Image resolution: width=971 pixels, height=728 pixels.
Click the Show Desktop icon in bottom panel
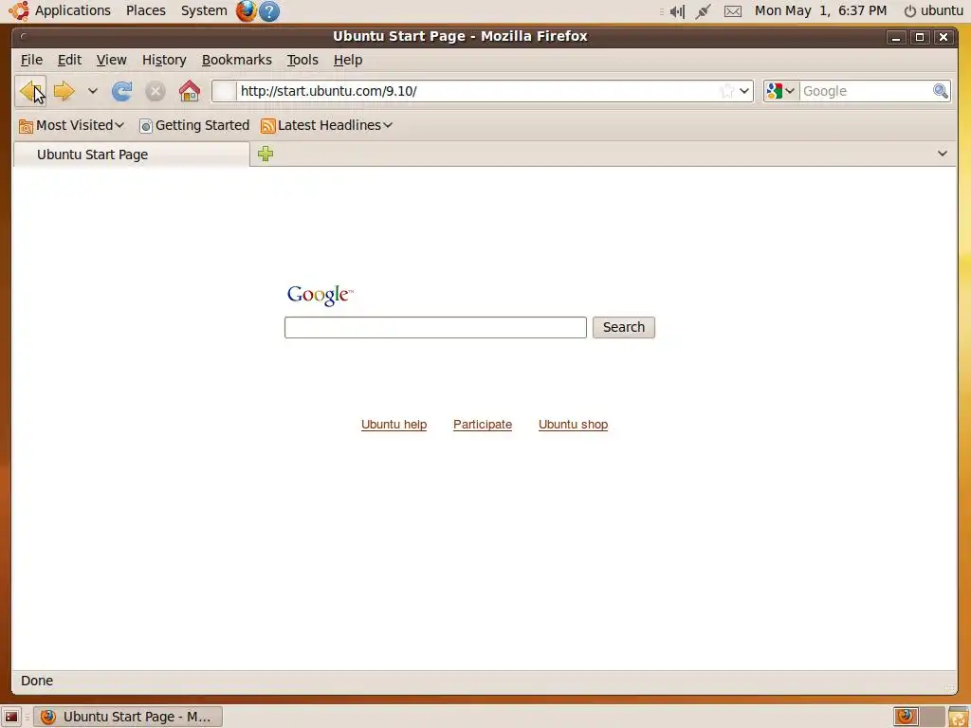tap(11, 717)
